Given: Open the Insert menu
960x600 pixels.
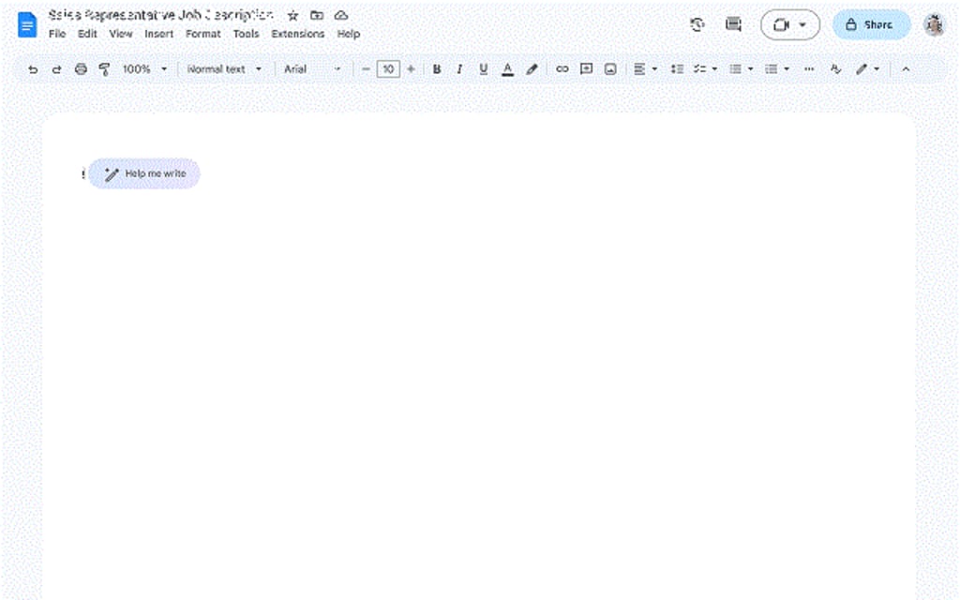Looking at the screenshot, I should coord(159,34).
